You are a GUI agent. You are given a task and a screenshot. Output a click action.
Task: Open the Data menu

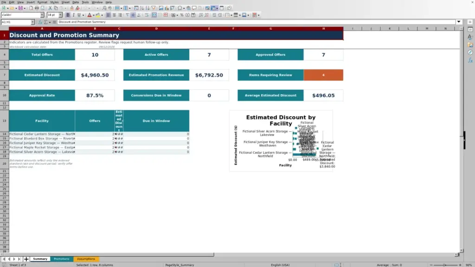click(x=76, y=2)
